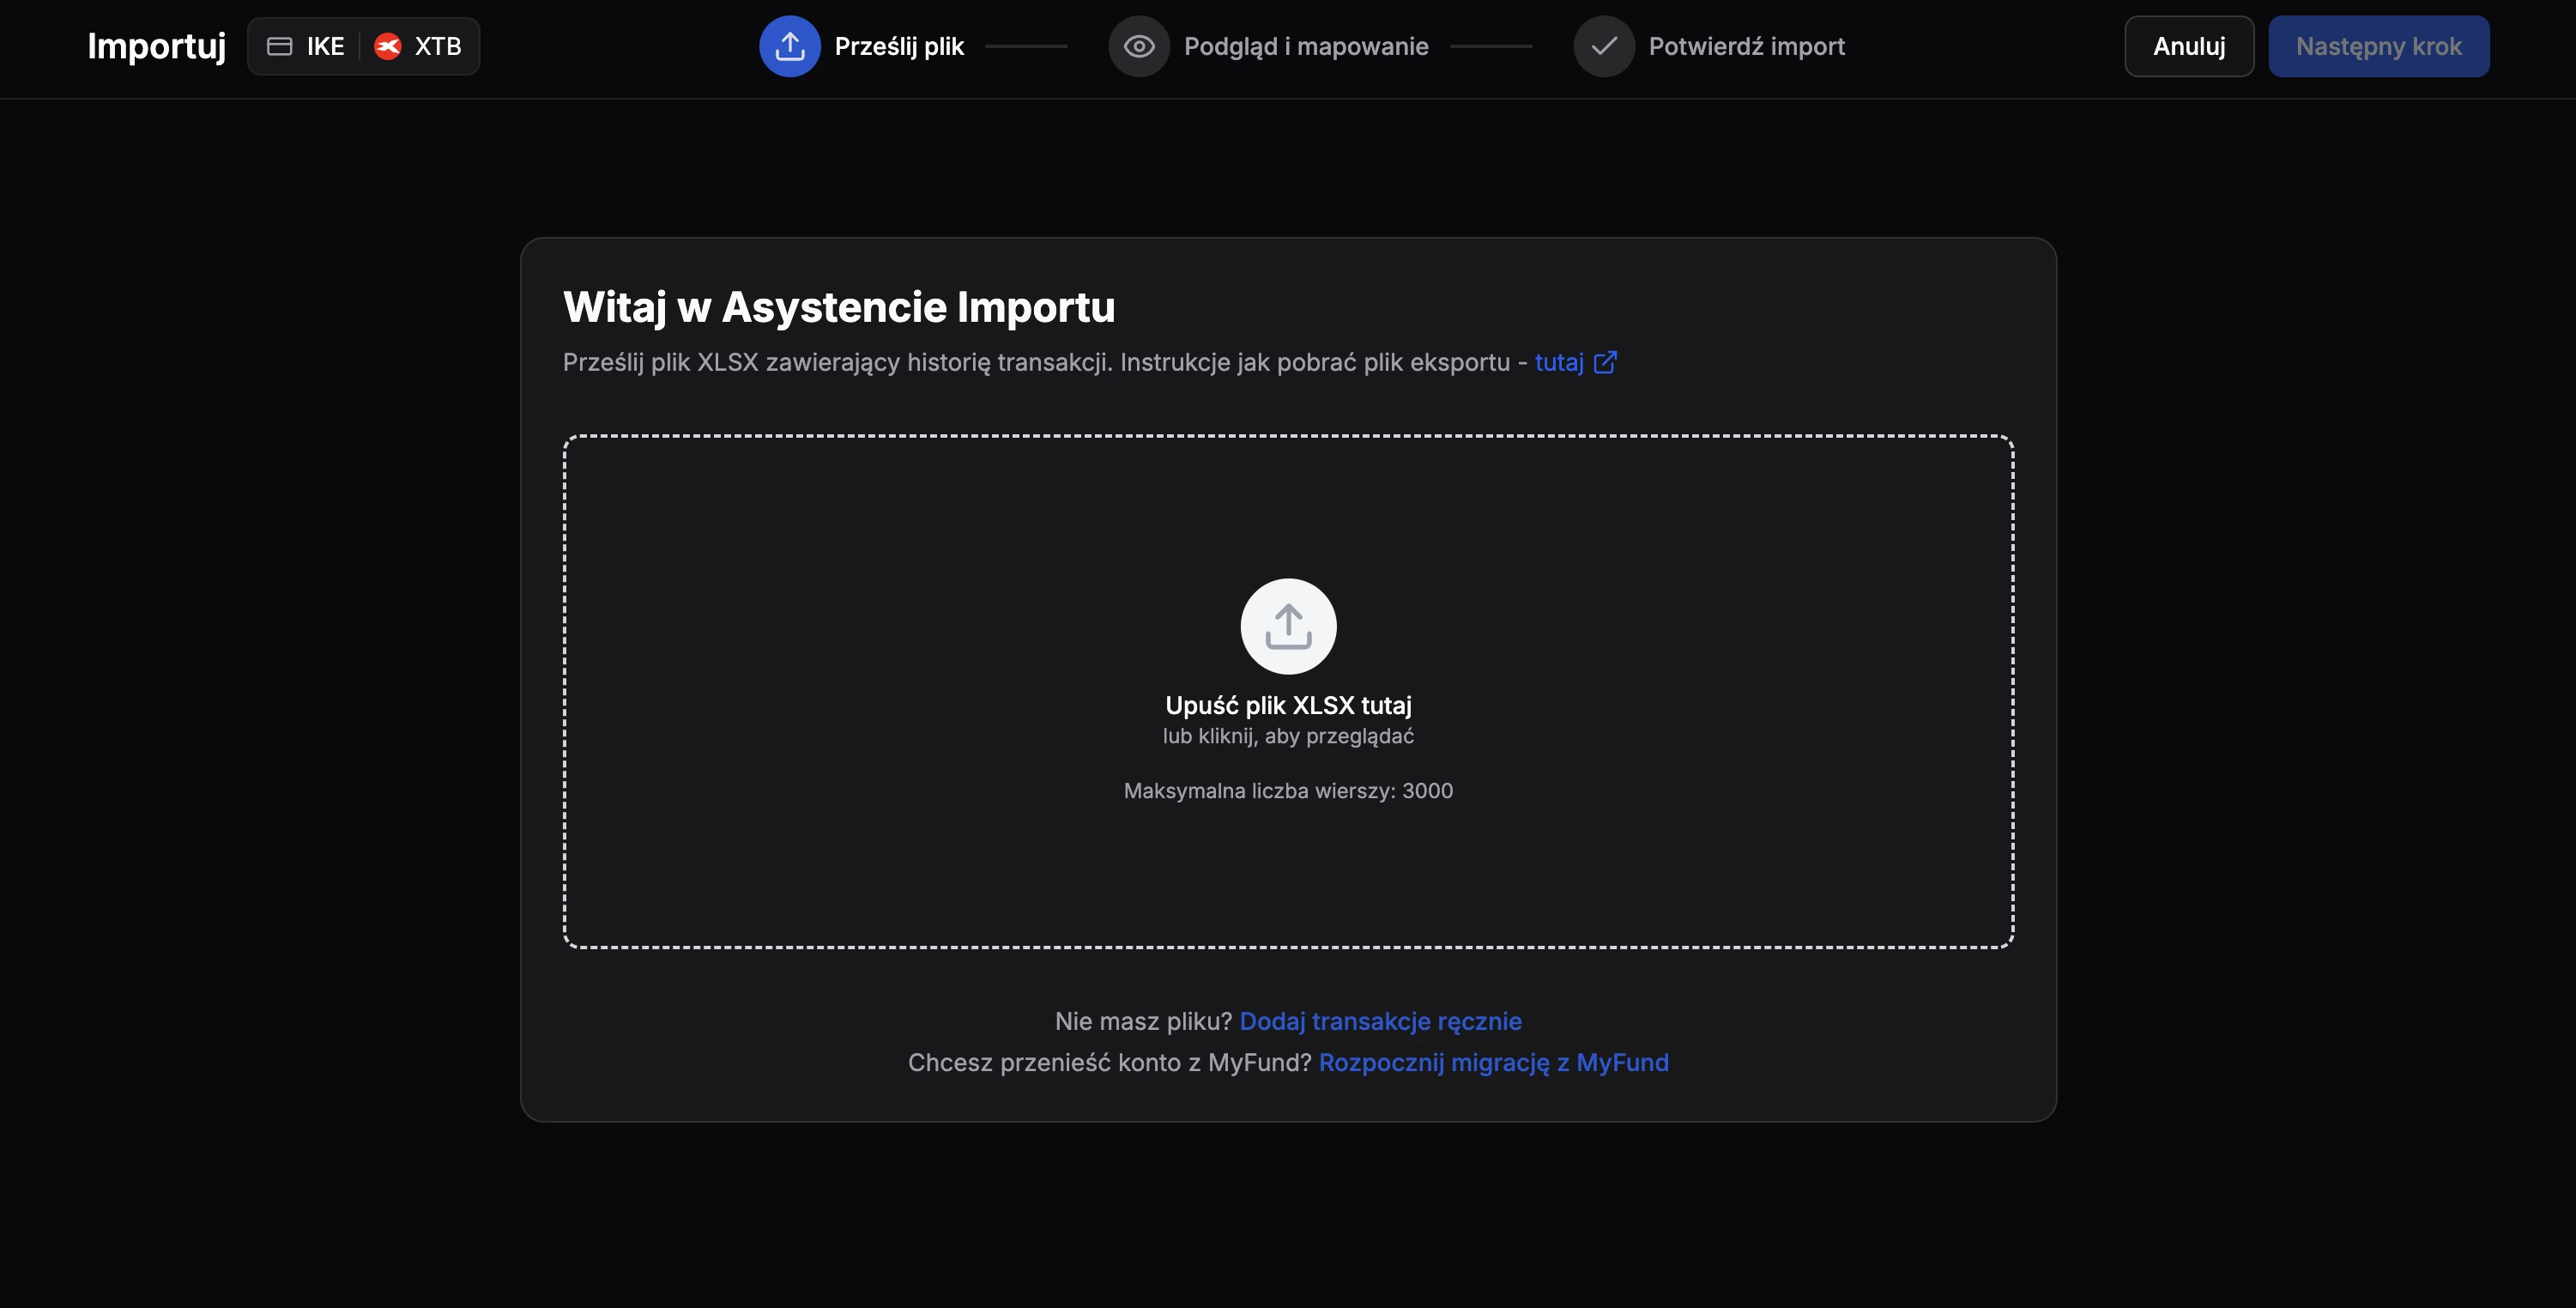The image size is (2576, 1308).
Task: Click the Importuj page title
Action: coord(156,46)
